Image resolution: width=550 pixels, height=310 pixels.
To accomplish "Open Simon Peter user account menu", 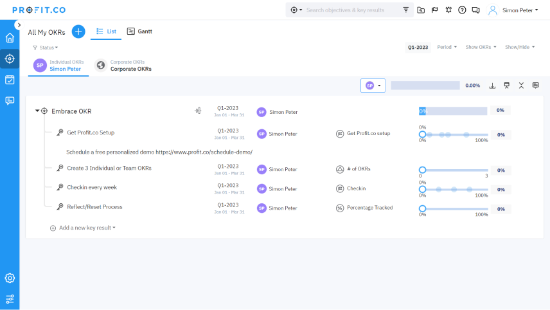I will [x=513, y=10].
